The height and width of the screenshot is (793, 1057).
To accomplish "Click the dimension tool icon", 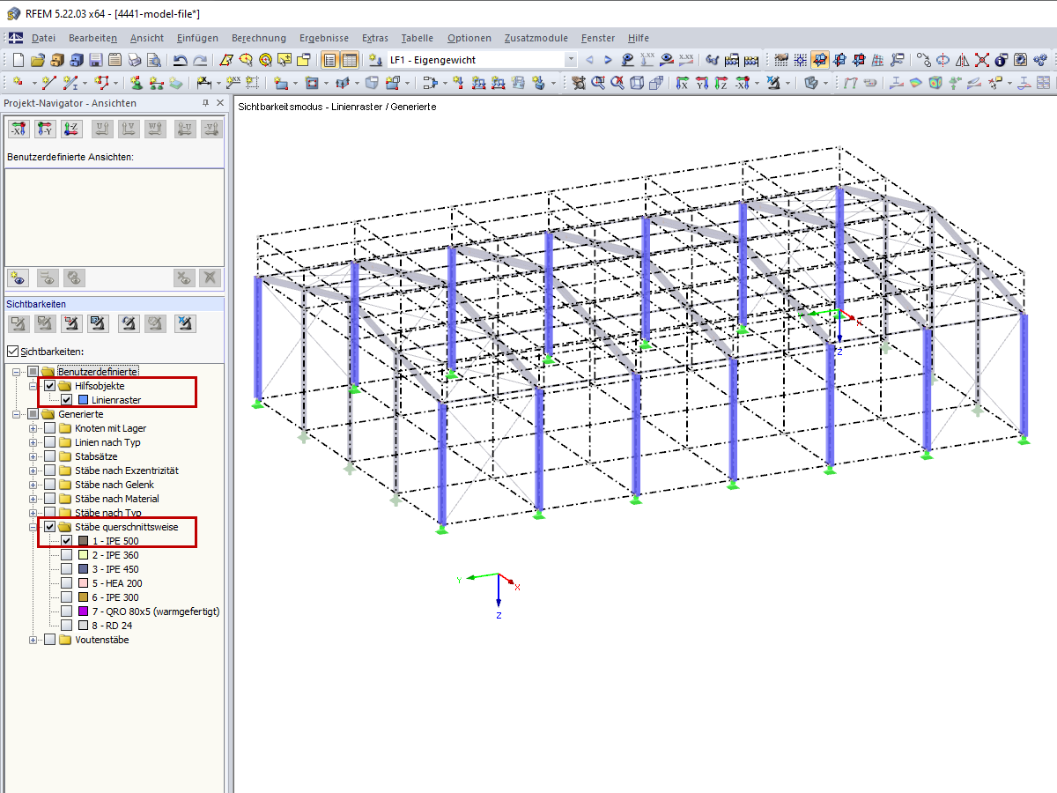I will coord(204,83).
